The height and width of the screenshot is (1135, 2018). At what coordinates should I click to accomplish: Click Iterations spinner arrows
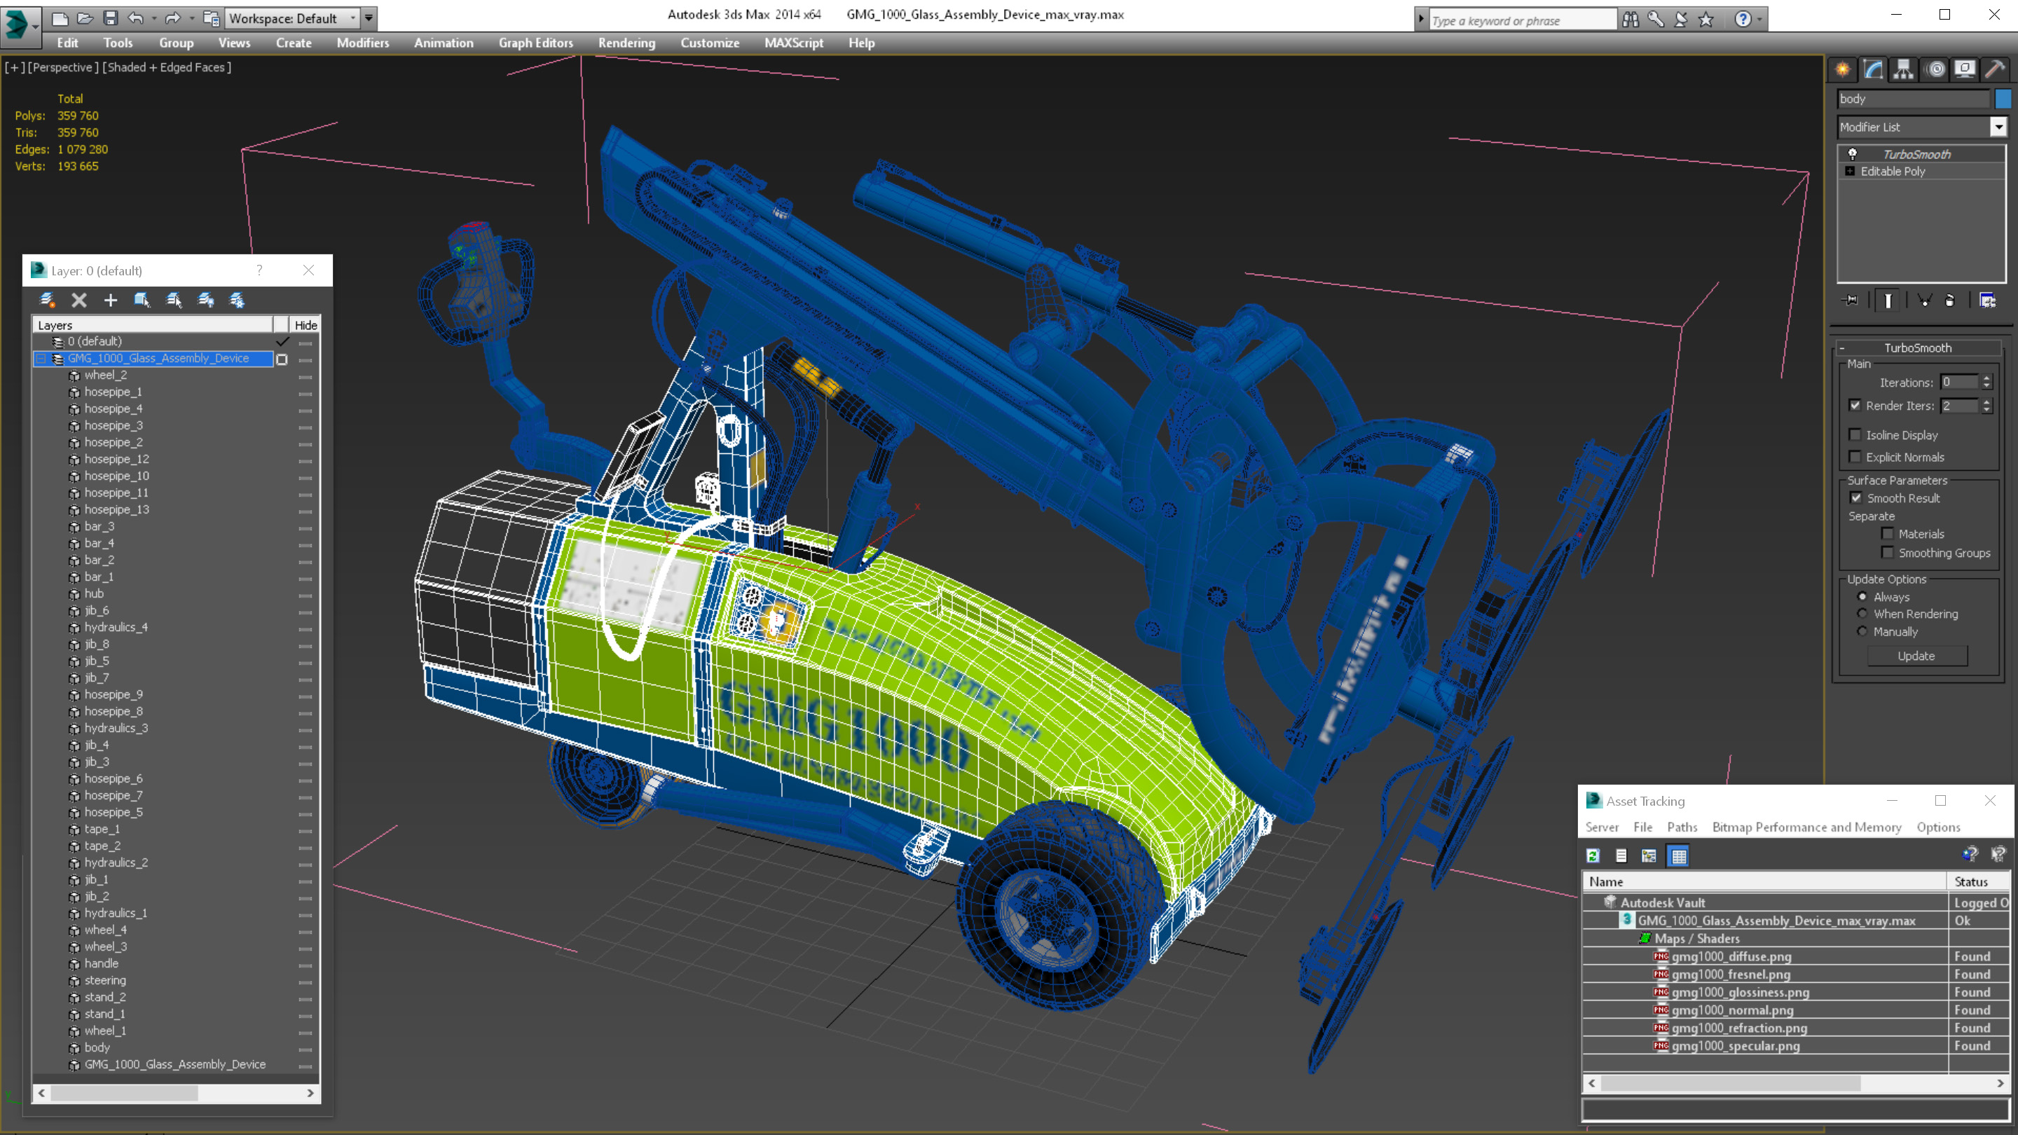[x=1986, y=383]
